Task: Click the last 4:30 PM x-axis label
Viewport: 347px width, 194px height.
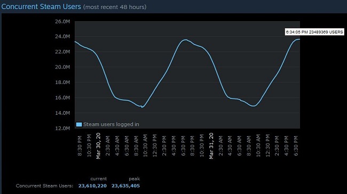Action: [x=286, y=146]
